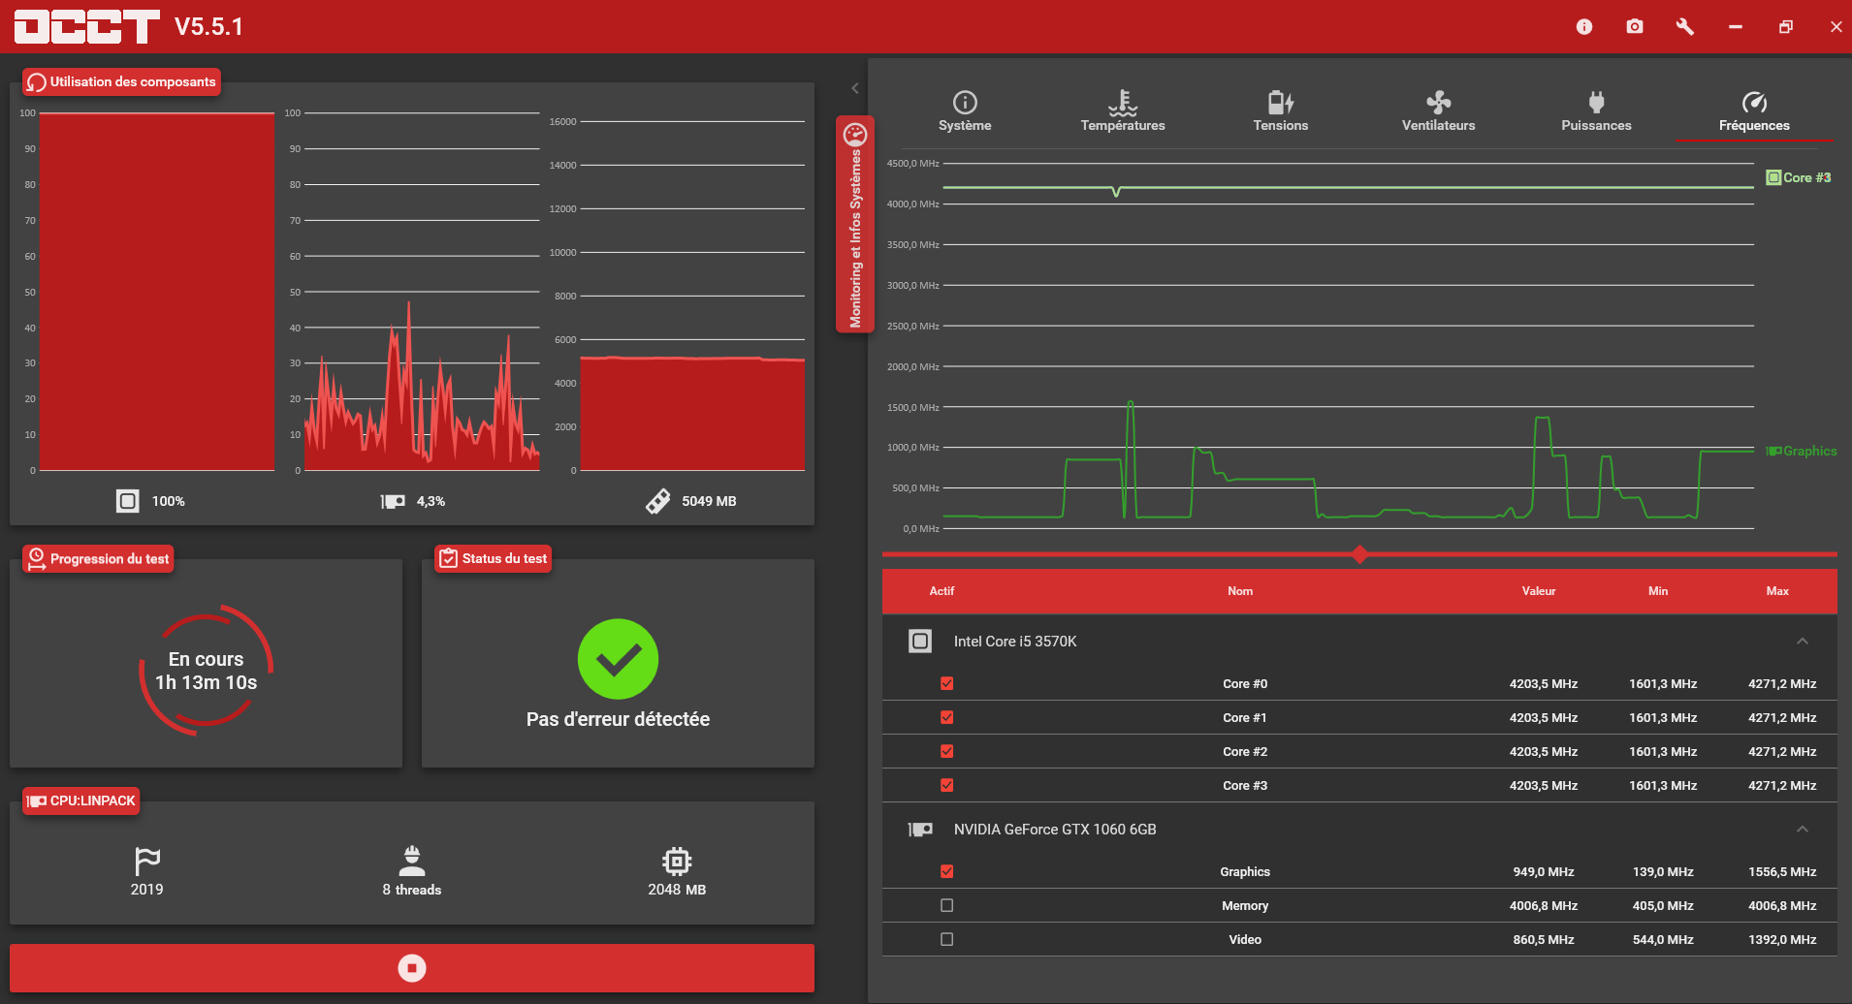Click the RAM memory icon beside 5049 MB
This screenshot has width=1852, height=1004.
click(657, 501)
